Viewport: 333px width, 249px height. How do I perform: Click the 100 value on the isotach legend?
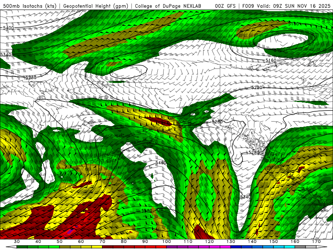click(x=166, y=242)
